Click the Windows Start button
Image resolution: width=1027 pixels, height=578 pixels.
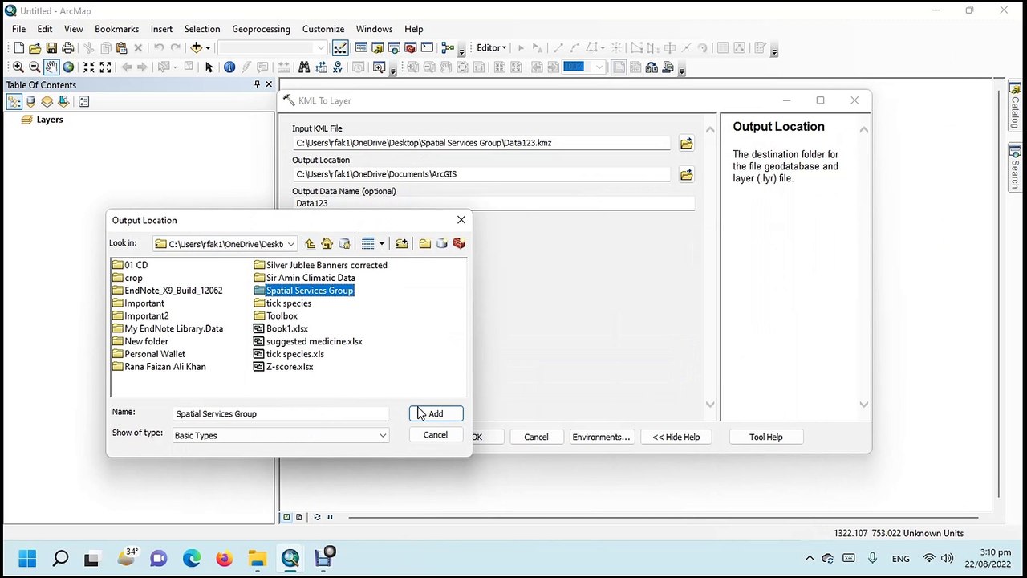(27, 558)
